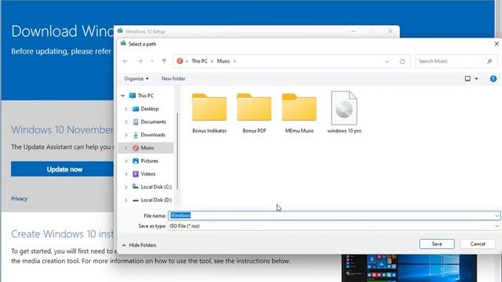Click the search magnifier icon

(x=489, y=61)
